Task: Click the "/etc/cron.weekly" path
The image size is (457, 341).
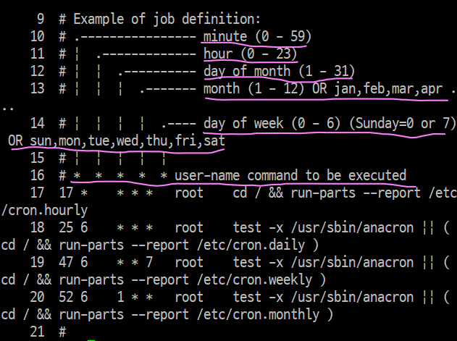Action: click(x=254, y=279)
